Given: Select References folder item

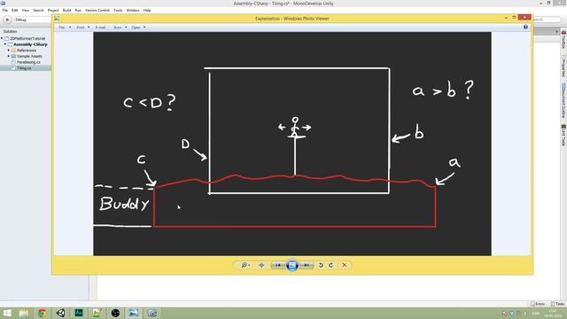Looking at the screenshot, I should coord(27,51).
